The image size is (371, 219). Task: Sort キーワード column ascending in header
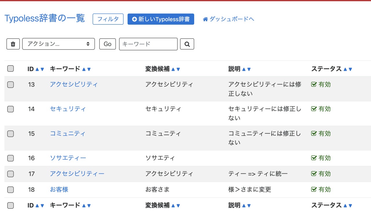[84, 69]
